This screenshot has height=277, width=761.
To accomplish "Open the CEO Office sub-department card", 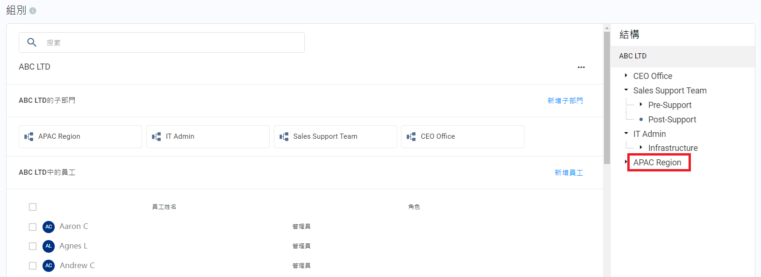I will click(463, 136).
